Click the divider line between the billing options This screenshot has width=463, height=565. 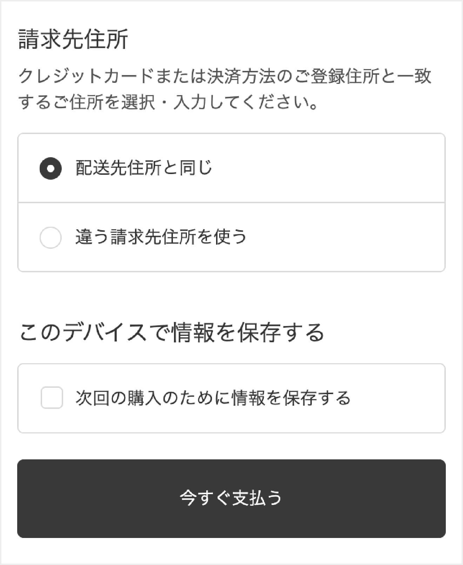[x=231, y=202]
